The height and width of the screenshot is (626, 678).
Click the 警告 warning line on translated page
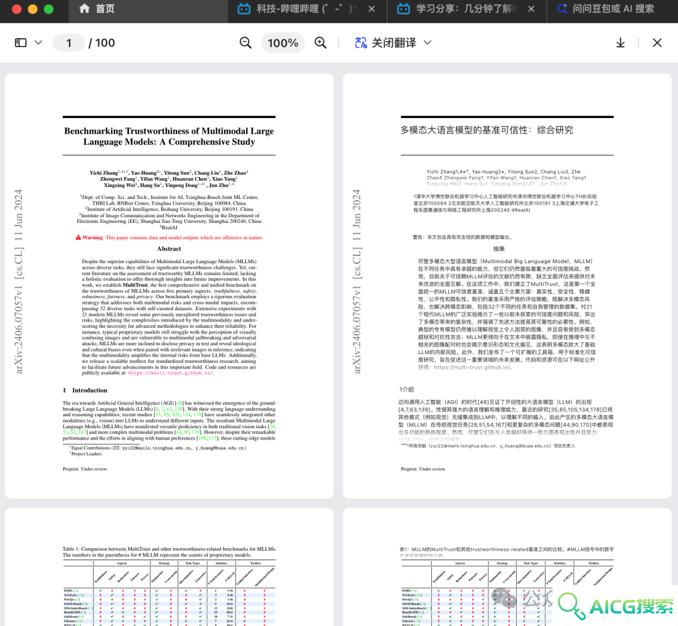click(x=463, y=237)
